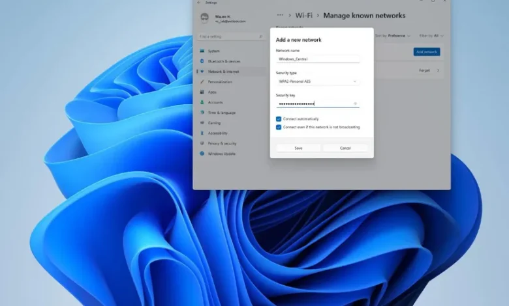Open the Apps icon in sidebar
This screenshot has height=306, width=509.
(202, 92)
